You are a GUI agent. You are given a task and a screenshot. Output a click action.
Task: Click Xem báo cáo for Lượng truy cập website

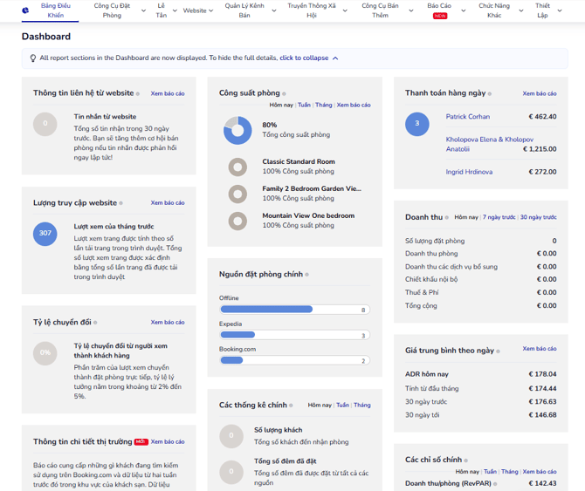pyautogui.click(x=167, y=202)
